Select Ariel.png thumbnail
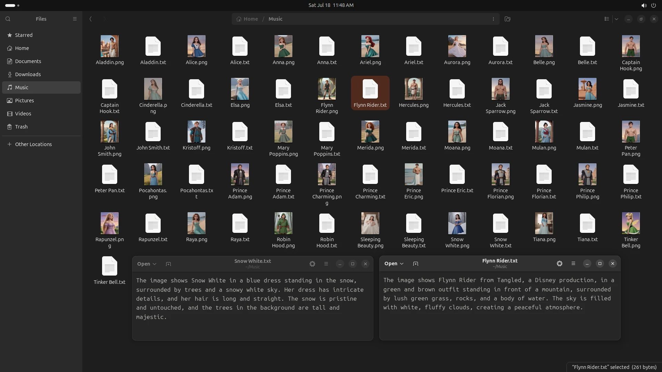 tap(370, 46)
